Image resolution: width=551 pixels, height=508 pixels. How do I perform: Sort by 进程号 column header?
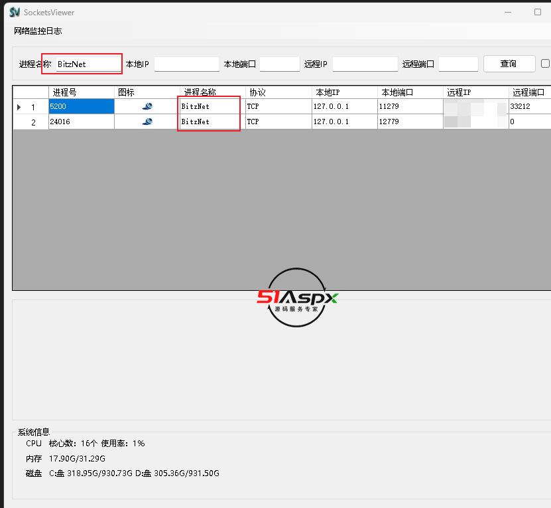81,92
